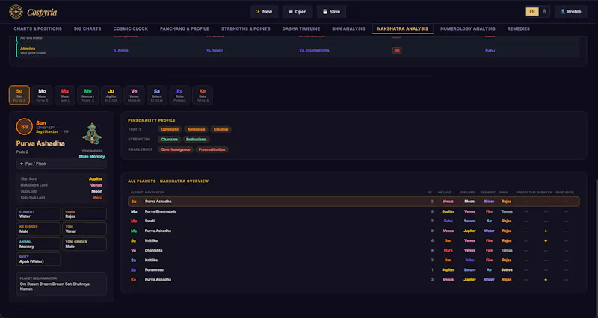Image resolution: width=598 pixels, height=318 pixels.
Task: Select the Ke Purva Ashadha overview row
Action: coord(354,279)
